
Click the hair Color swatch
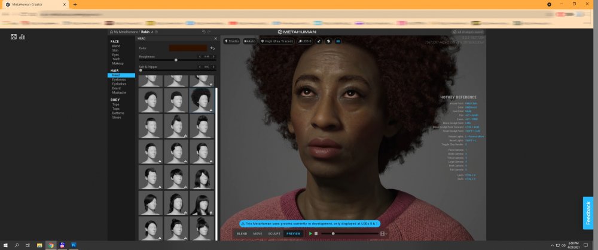pyautogui.click(x=187, y=48)
